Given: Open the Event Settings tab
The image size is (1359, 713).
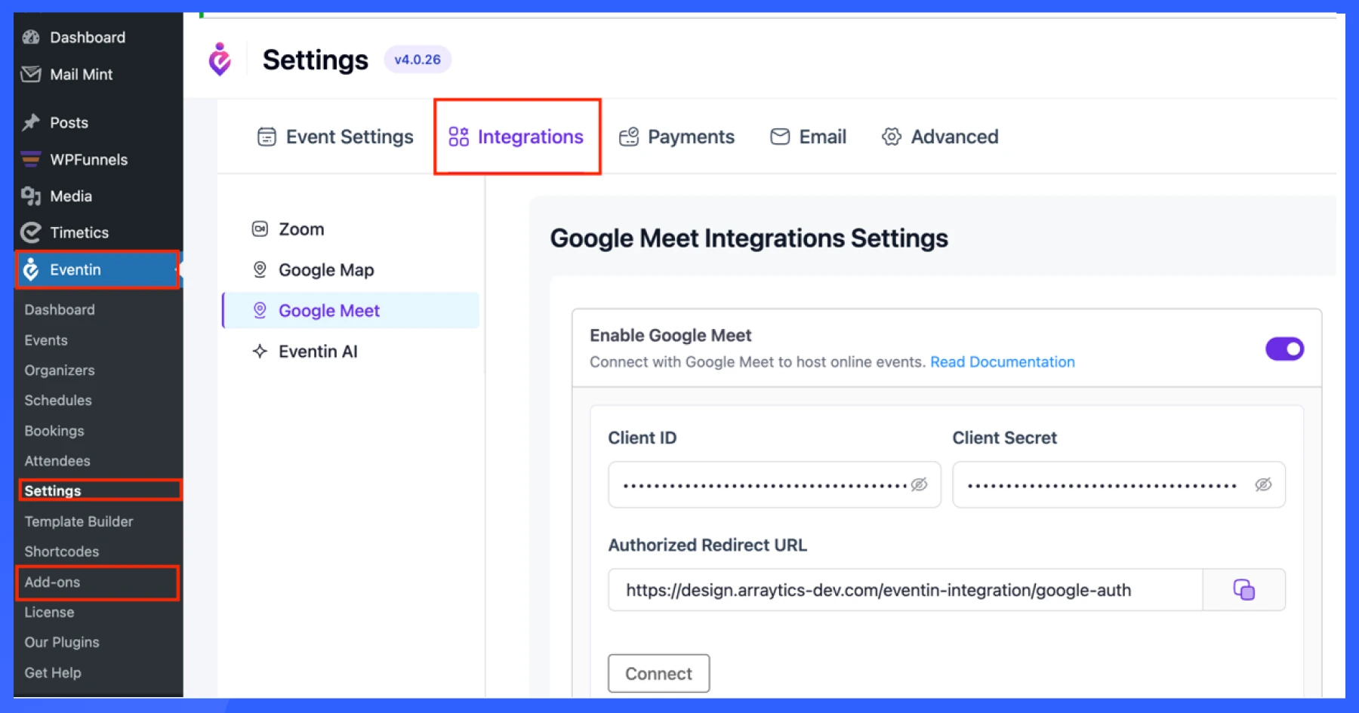Looking at the screenshot, I should tap(335, 137).
